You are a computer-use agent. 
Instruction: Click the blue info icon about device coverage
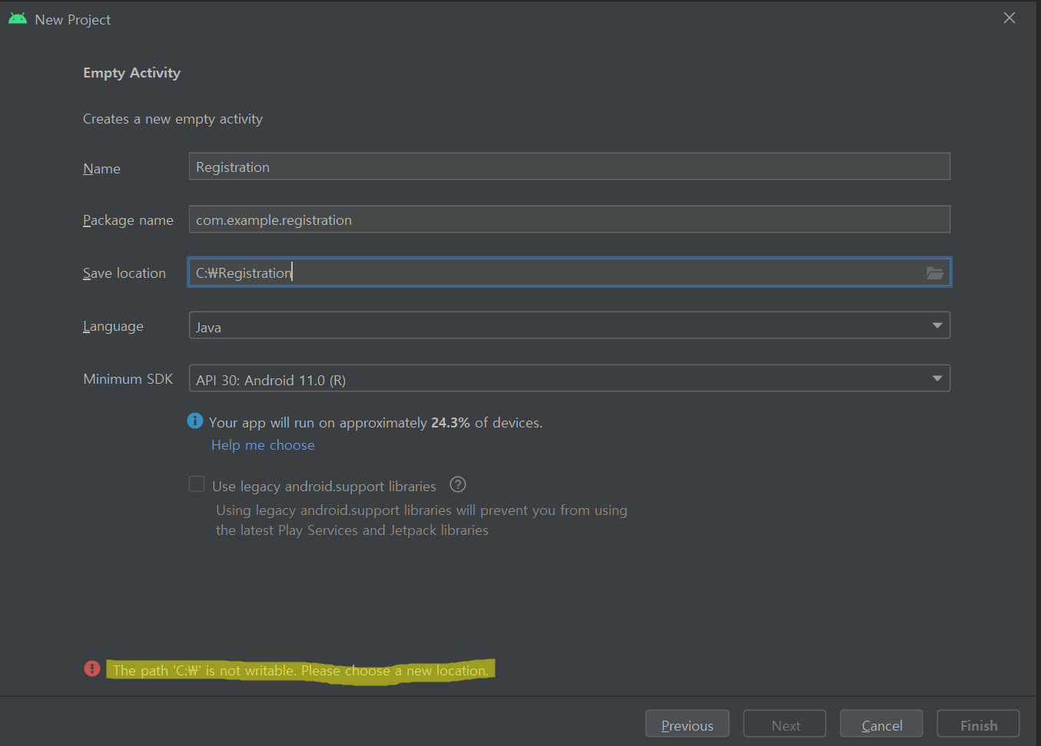pos(195,421)
